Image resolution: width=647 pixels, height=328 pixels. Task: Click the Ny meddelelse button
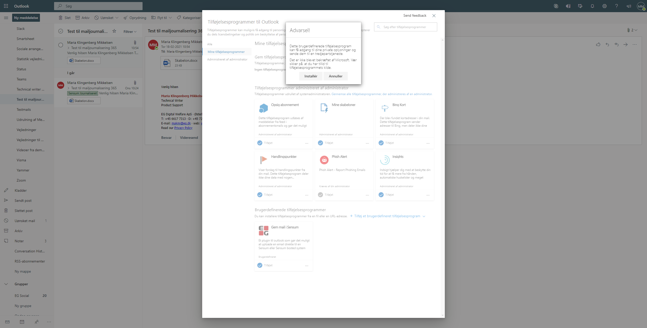click(x=26, y=18)
